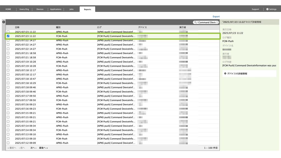Click the Export link
Viewport: 281px width, 158px height.
tap(216, 16)
